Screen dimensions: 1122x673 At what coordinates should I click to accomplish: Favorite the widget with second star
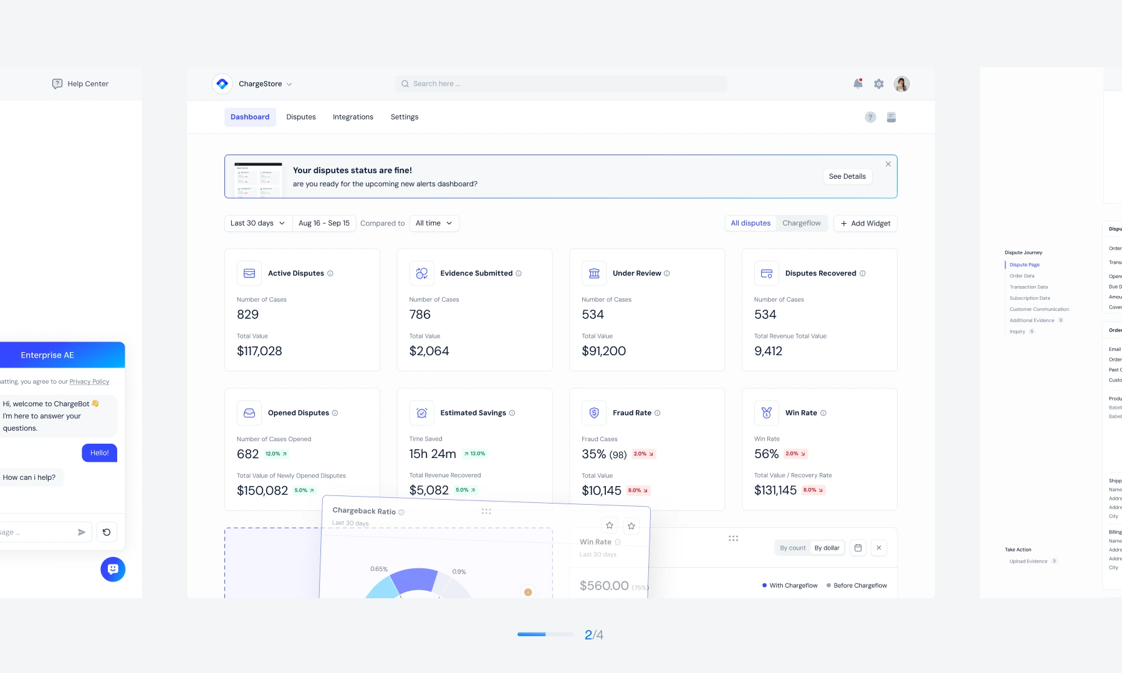(x=631, y=526)
